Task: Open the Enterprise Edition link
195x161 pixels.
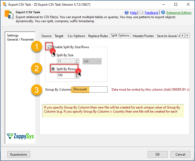Action: pyautogui.click(x=179, y=13)
